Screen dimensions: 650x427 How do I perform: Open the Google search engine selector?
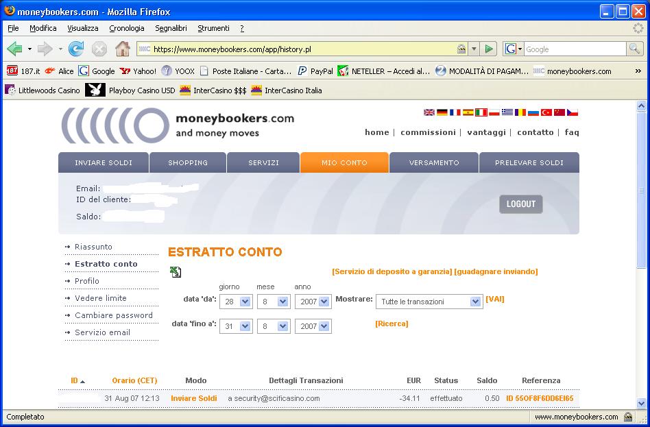pos(513,49)
